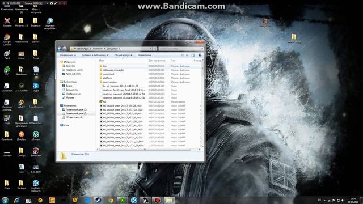Open the Упорядочить dropdown menu

coord(67,56)
